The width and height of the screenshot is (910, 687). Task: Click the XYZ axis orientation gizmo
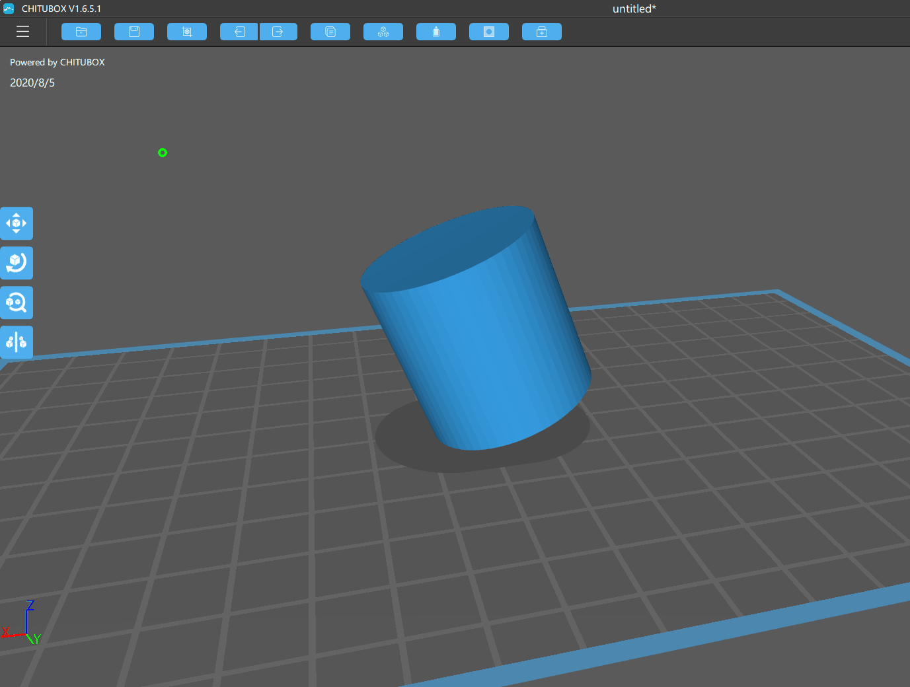pos(22,623)
